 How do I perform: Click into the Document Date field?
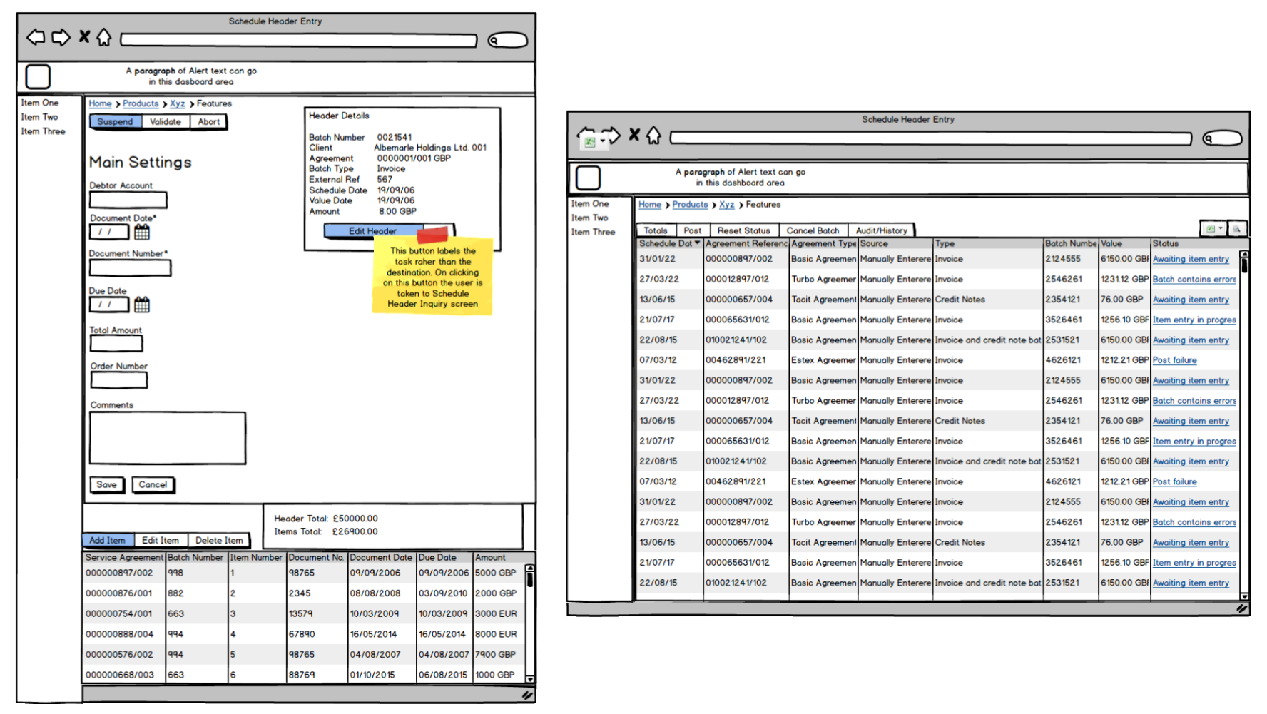click(x=109, y=232)
